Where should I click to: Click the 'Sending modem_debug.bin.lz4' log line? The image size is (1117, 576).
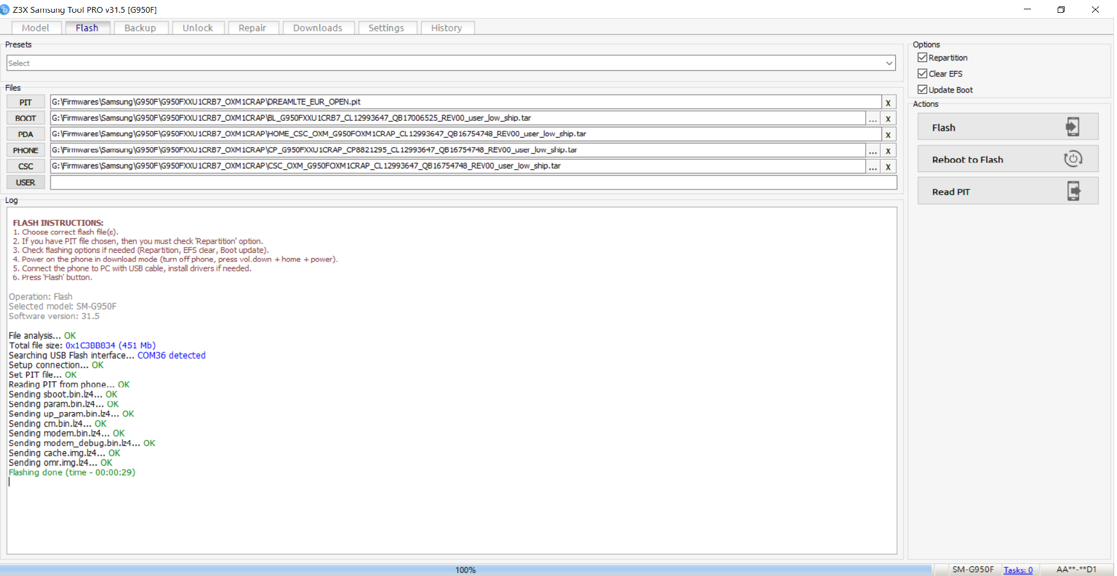(82, 443)
